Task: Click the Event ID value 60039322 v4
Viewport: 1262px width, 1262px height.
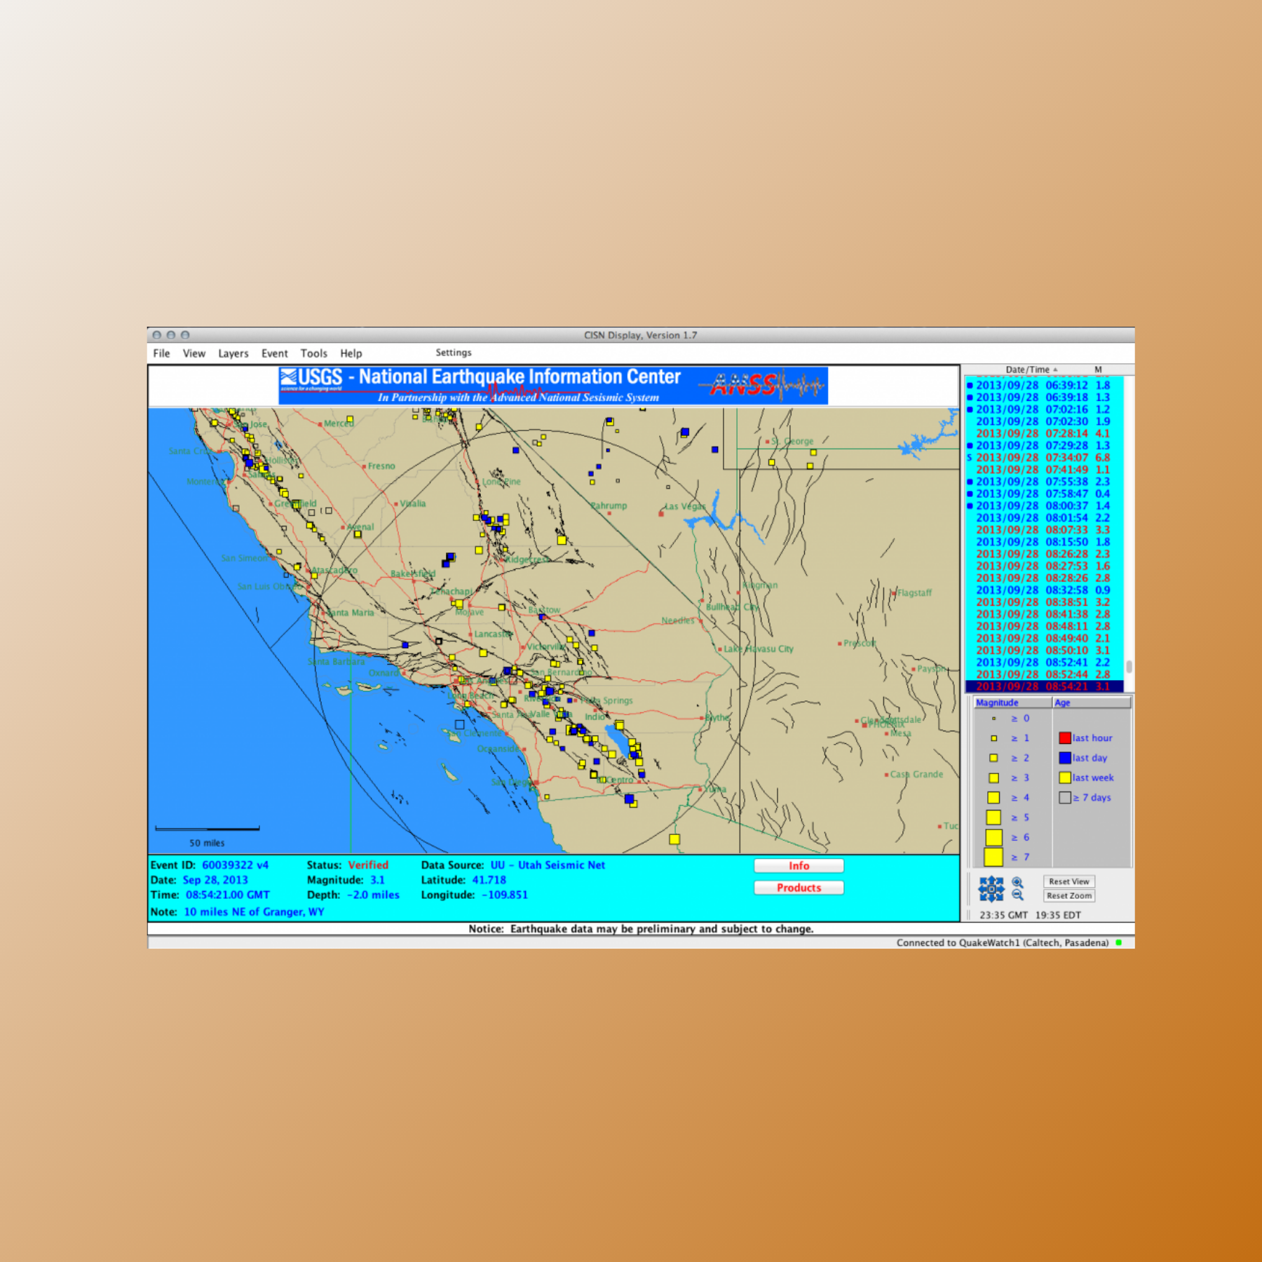Action: coord(236,865)
